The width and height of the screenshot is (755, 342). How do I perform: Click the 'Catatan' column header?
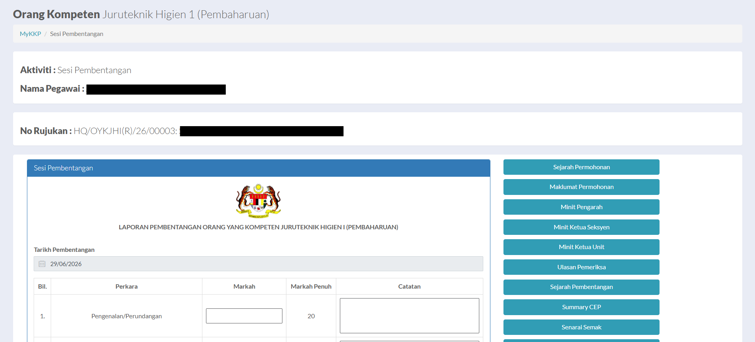409,287
